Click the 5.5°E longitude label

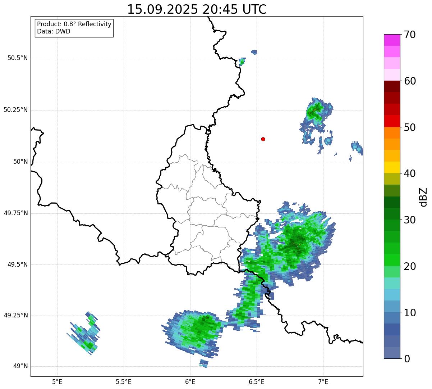pyautogui.click(x=124, y=382)
